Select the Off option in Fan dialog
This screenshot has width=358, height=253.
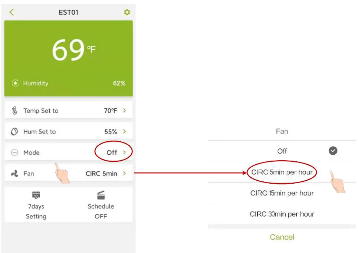coord(282,151)
